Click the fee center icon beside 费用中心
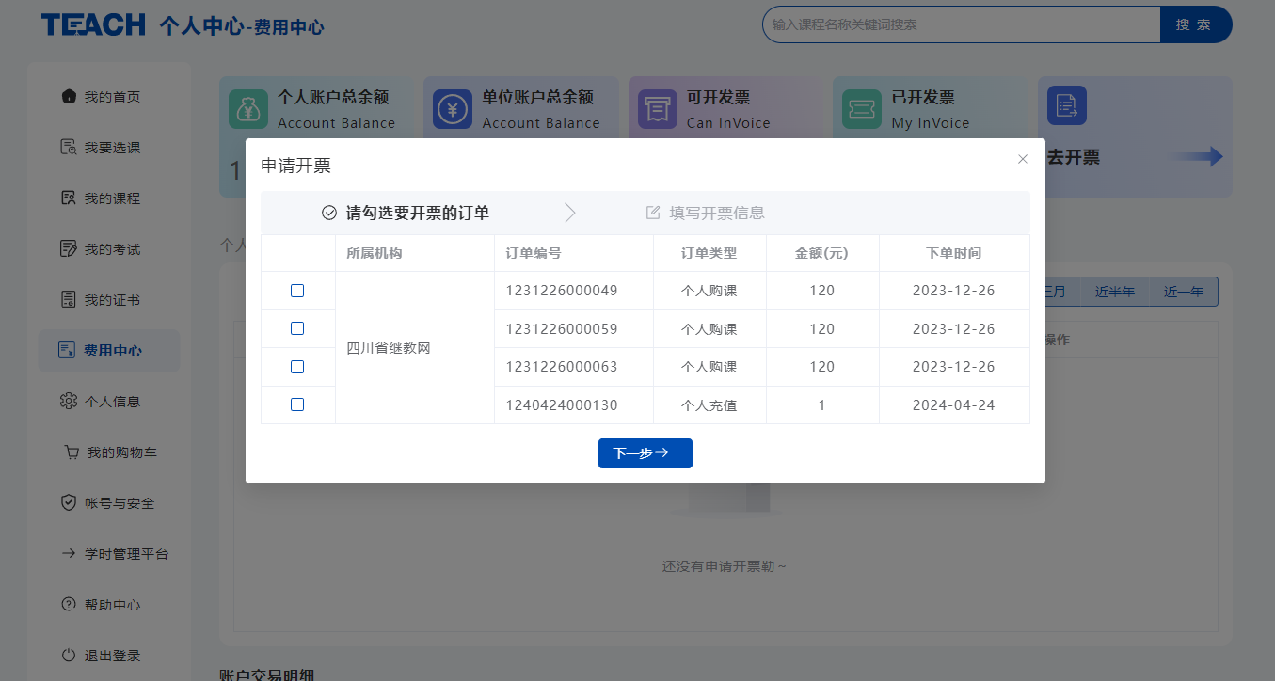The image size is (1275, 681). (67, 350)
